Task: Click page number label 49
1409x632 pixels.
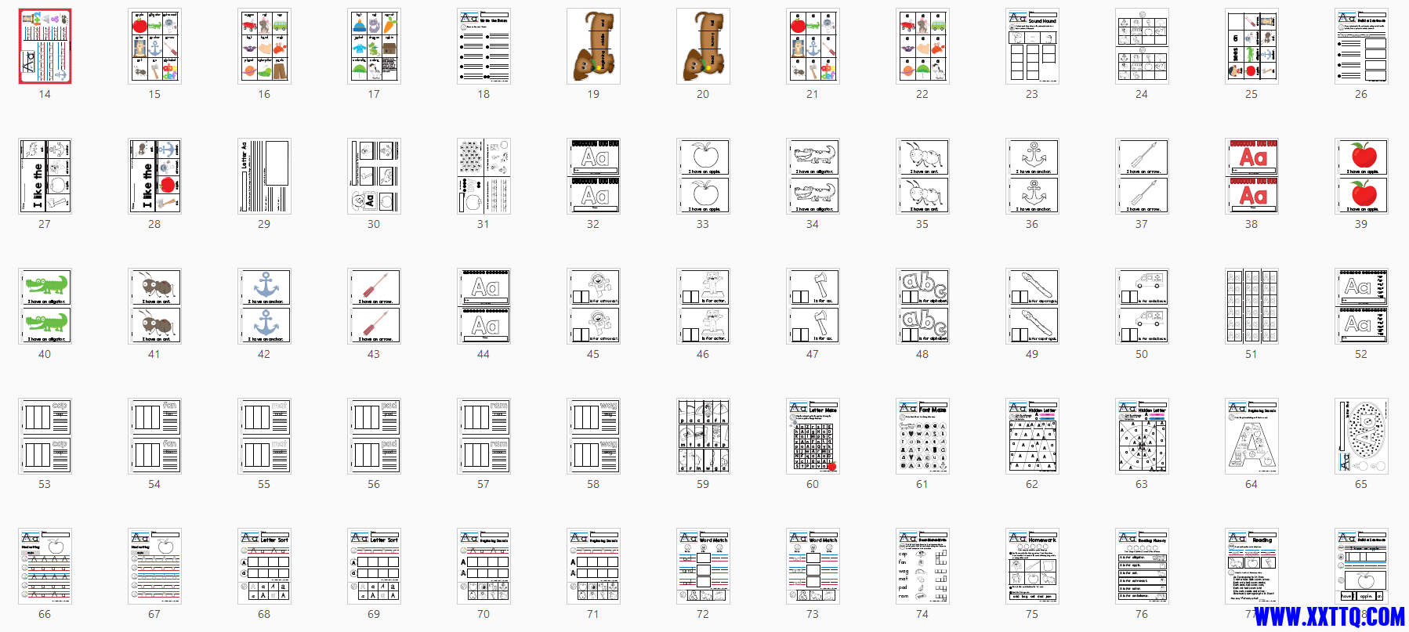Action: [1032, 354]
